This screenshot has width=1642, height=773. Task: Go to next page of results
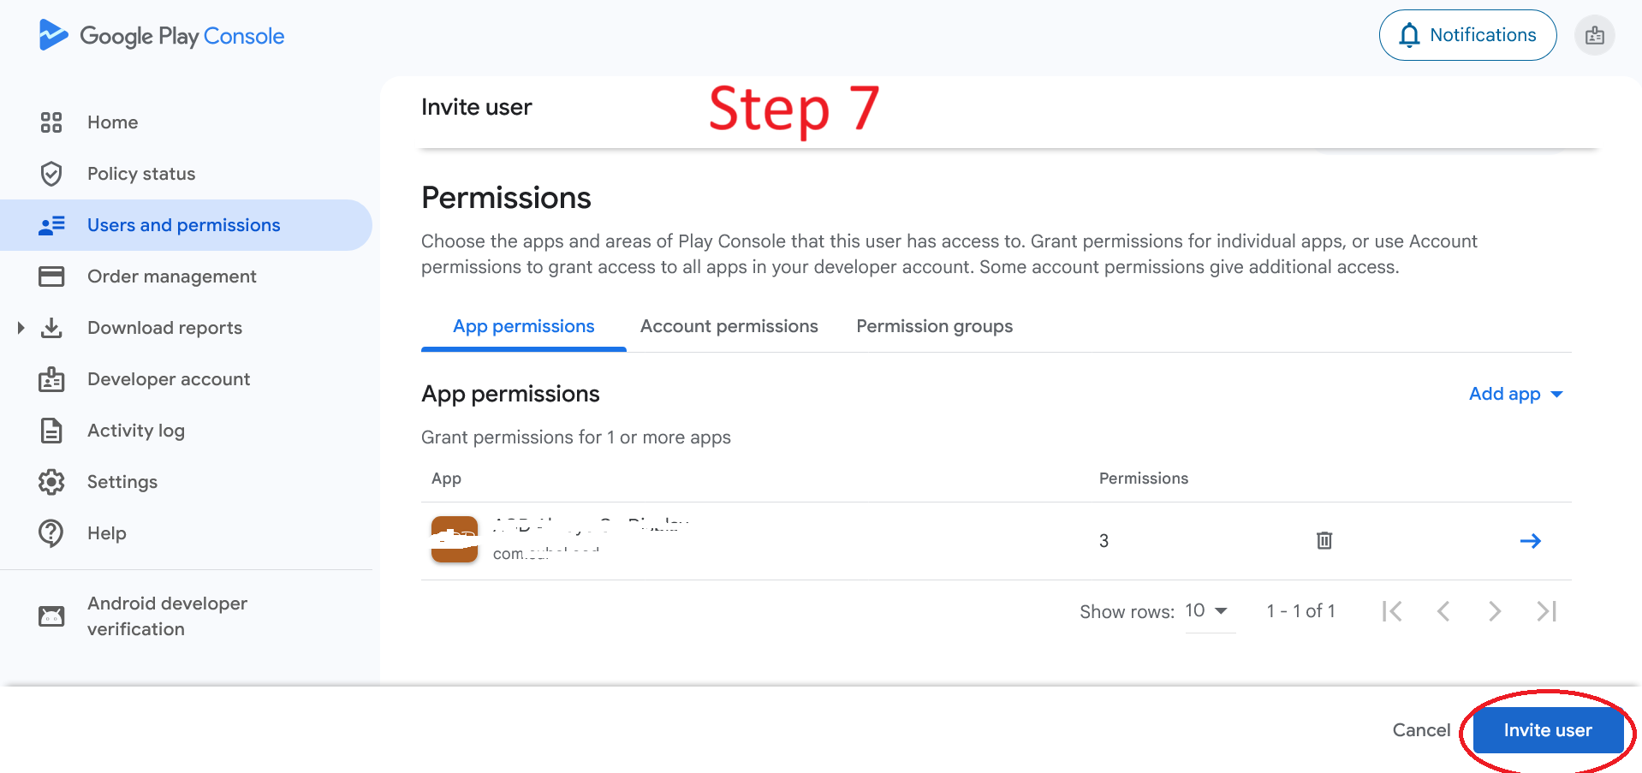click(x=1495, y=611)
